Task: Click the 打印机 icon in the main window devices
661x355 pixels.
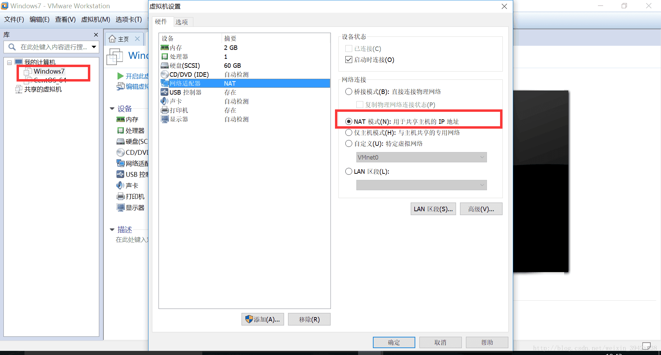Action: click(x=120, y=196)
